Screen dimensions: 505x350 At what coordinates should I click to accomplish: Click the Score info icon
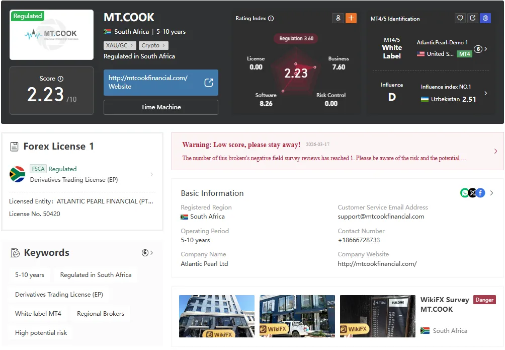pyautogui.click(x=60, y=79)
